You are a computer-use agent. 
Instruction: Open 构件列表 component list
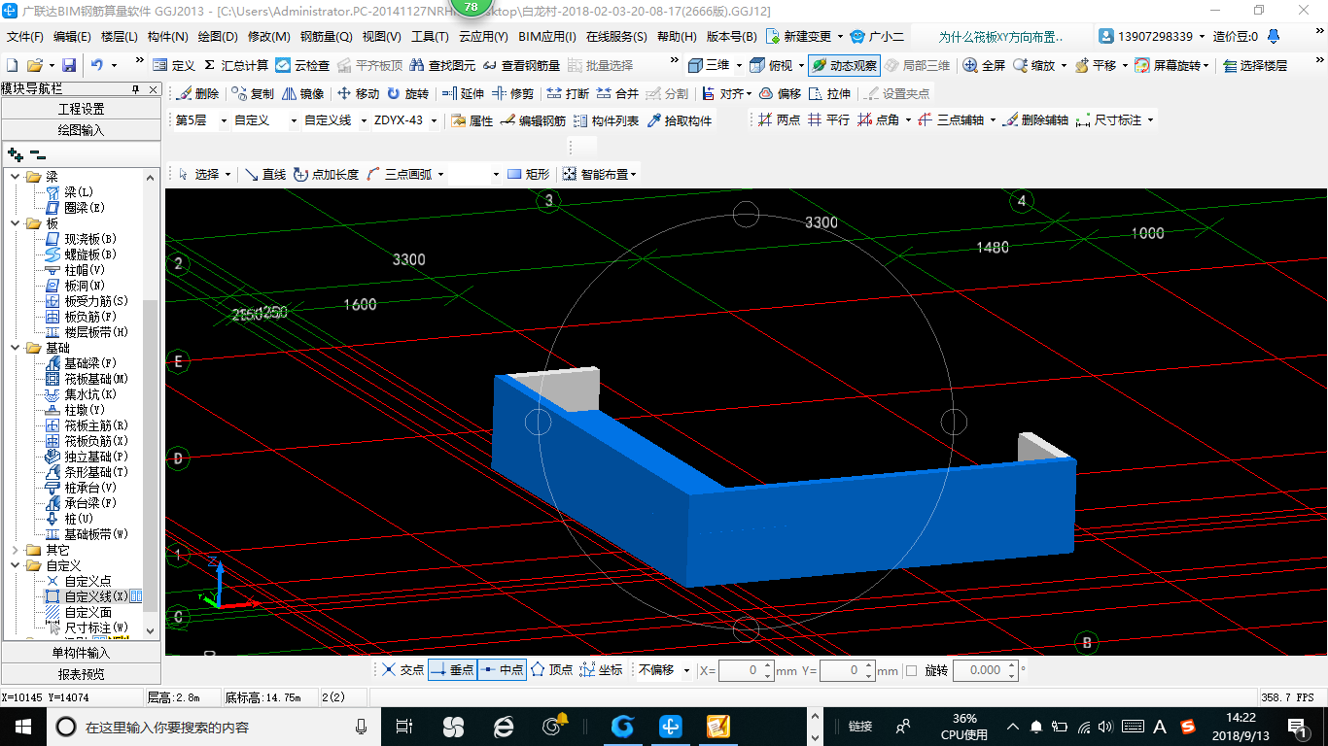point(606,120)
